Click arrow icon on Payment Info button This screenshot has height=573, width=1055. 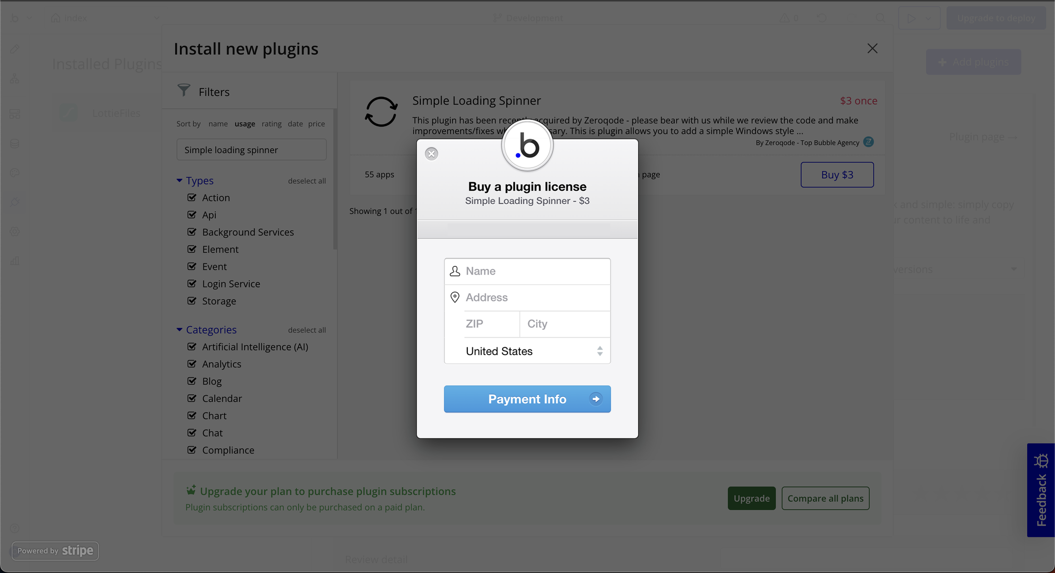point(595,399)
